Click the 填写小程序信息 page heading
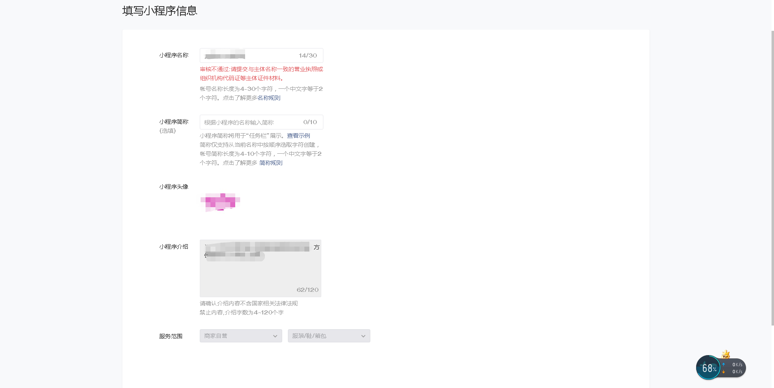774x388 pixels. 160,11
